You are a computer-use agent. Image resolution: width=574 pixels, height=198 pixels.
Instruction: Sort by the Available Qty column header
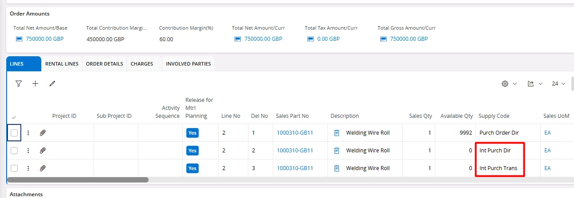[x=456, y=116]
